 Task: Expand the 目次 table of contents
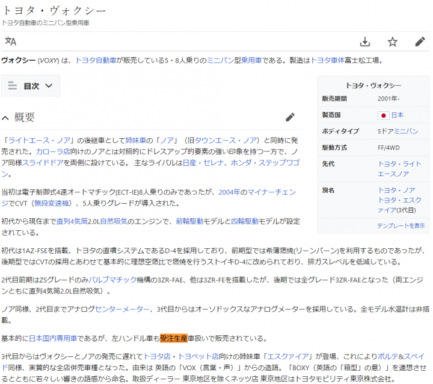point(31,86)
